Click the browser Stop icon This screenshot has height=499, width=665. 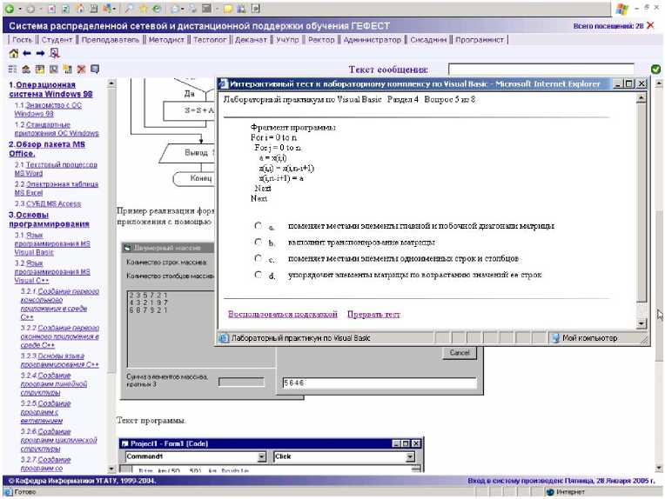[x=51, y=9]
